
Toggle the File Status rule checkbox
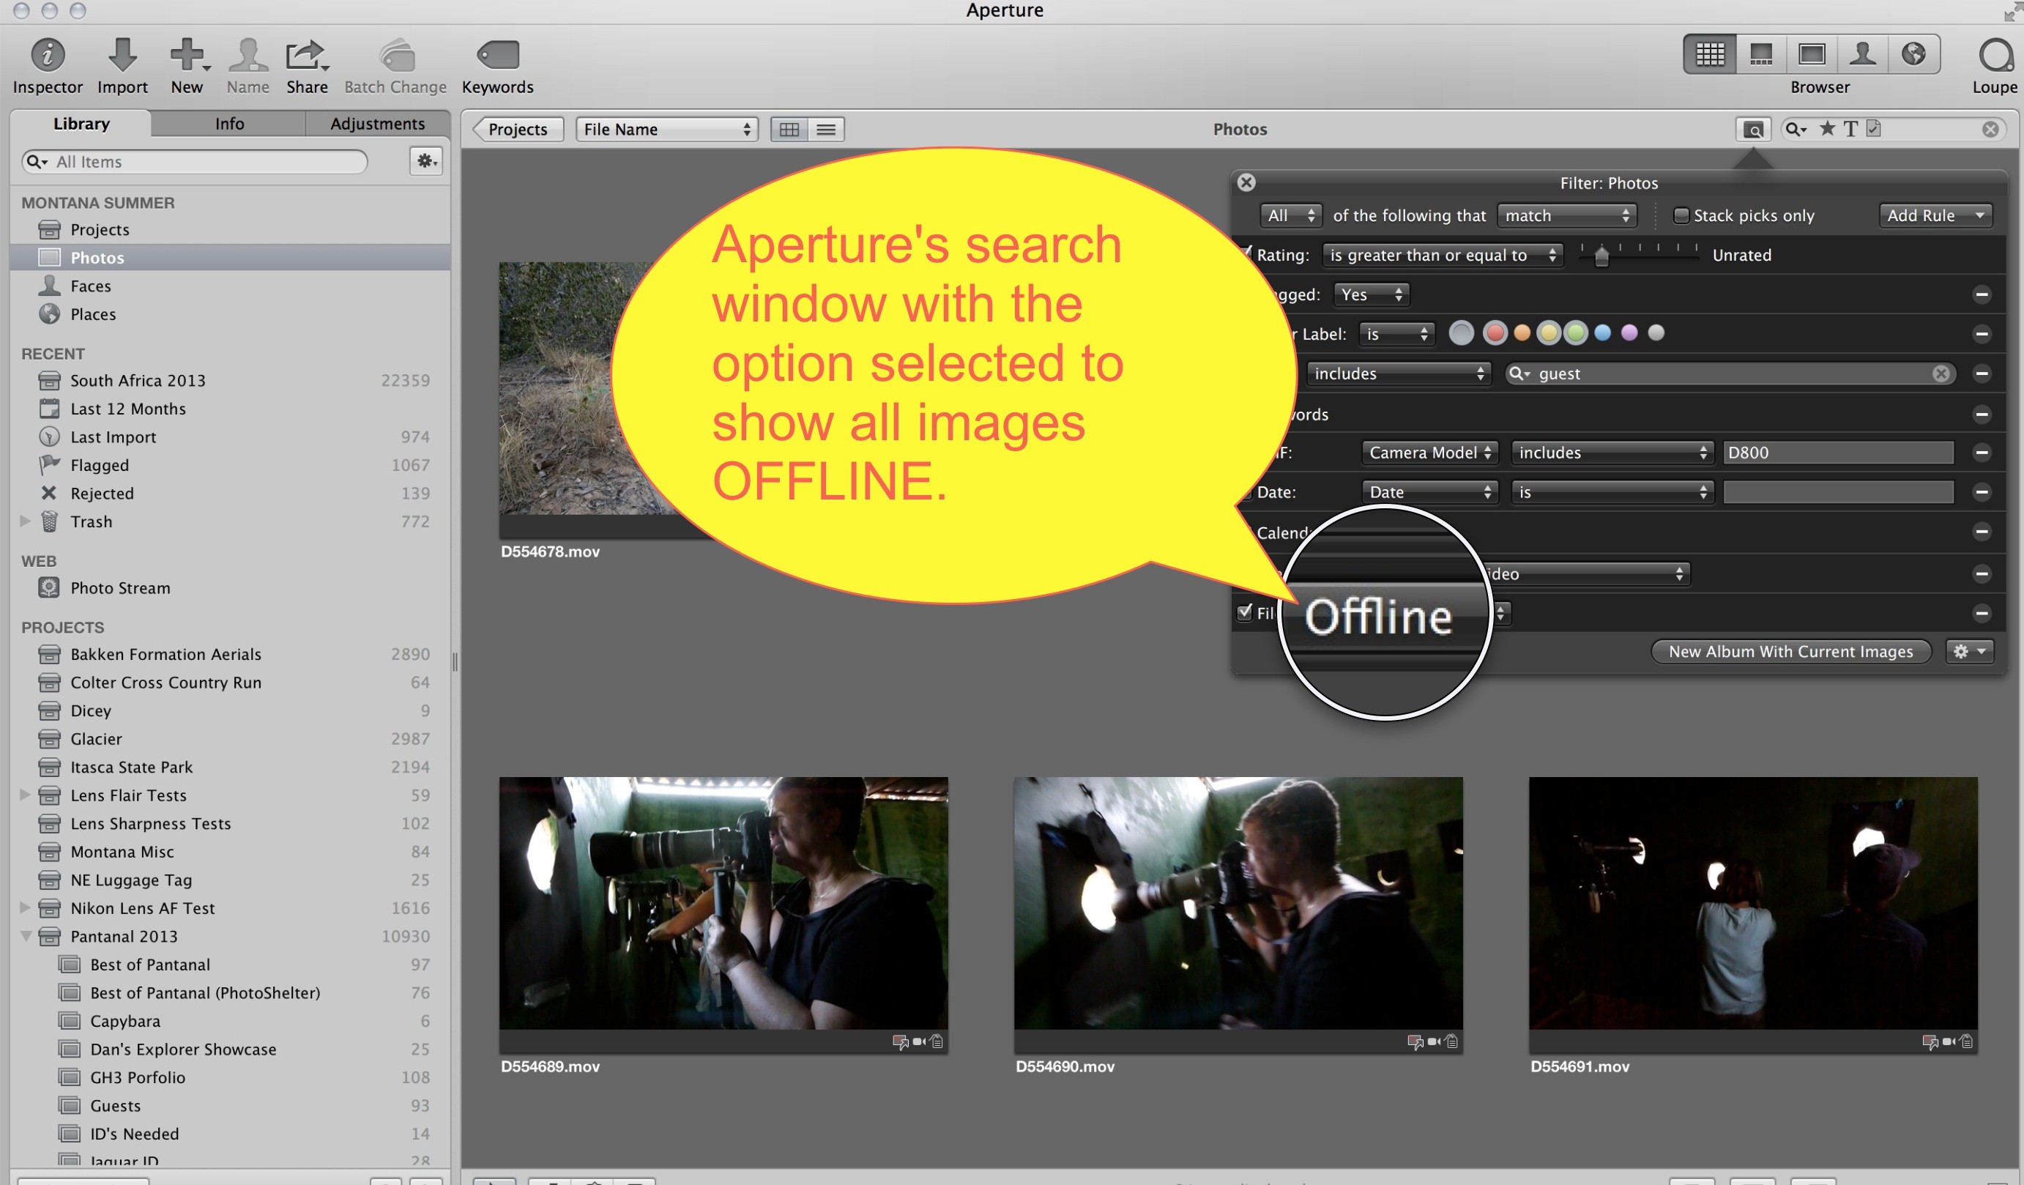(x=1244, y=612)
